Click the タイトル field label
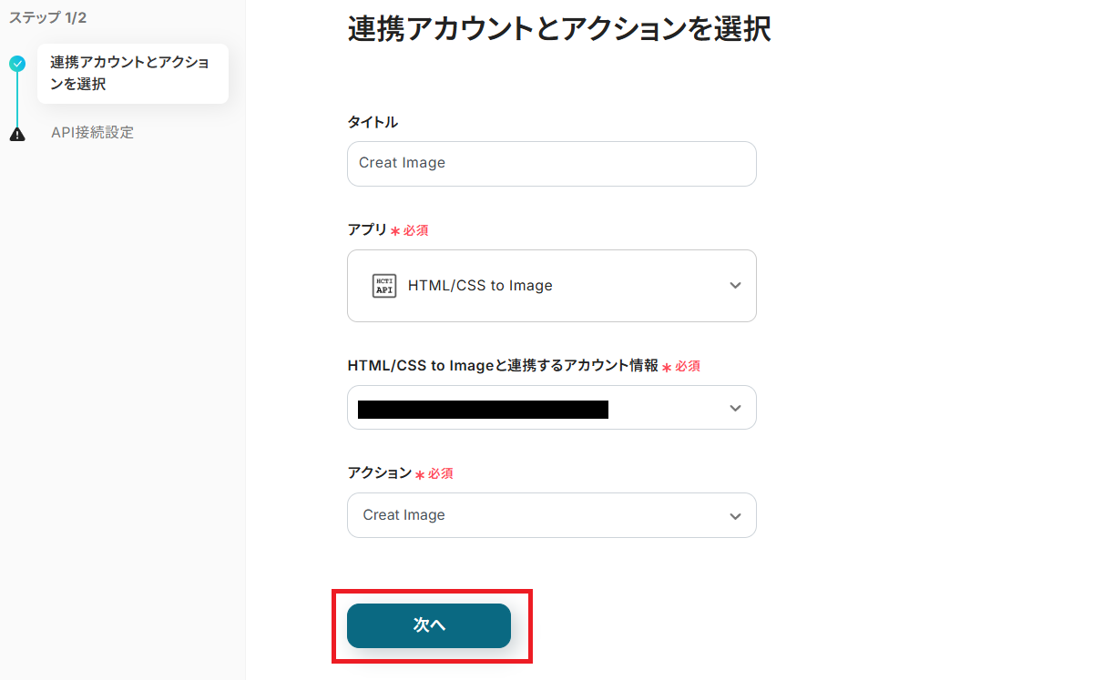Image resolution: width=1103 pixels, height=680 pixels. (x=373, y=122)
